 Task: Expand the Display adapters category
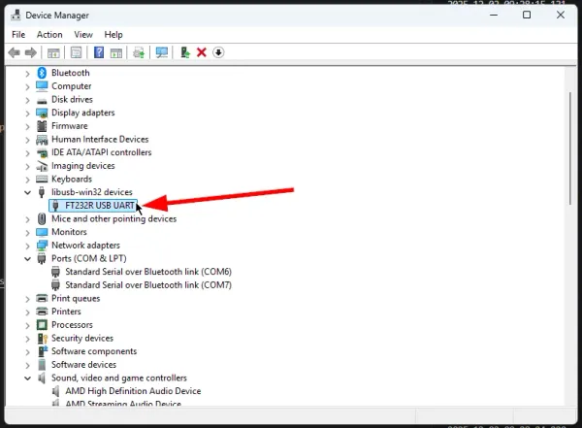point(26,113)
